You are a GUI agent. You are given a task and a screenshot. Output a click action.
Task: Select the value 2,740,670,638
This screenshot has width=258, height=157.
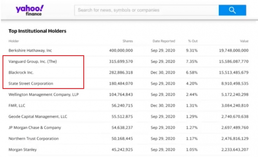(235, 116)
